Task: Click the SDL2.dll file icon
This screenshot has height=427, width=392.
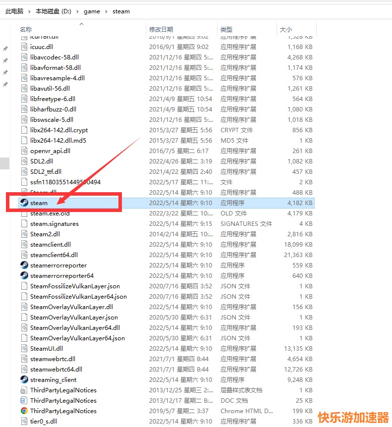Action: (x=24, y=161)
